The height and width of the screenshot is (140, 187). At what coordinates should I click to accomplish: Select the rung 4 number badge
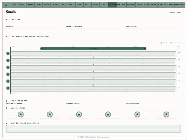pyautogui.click(x=8, y=67)
